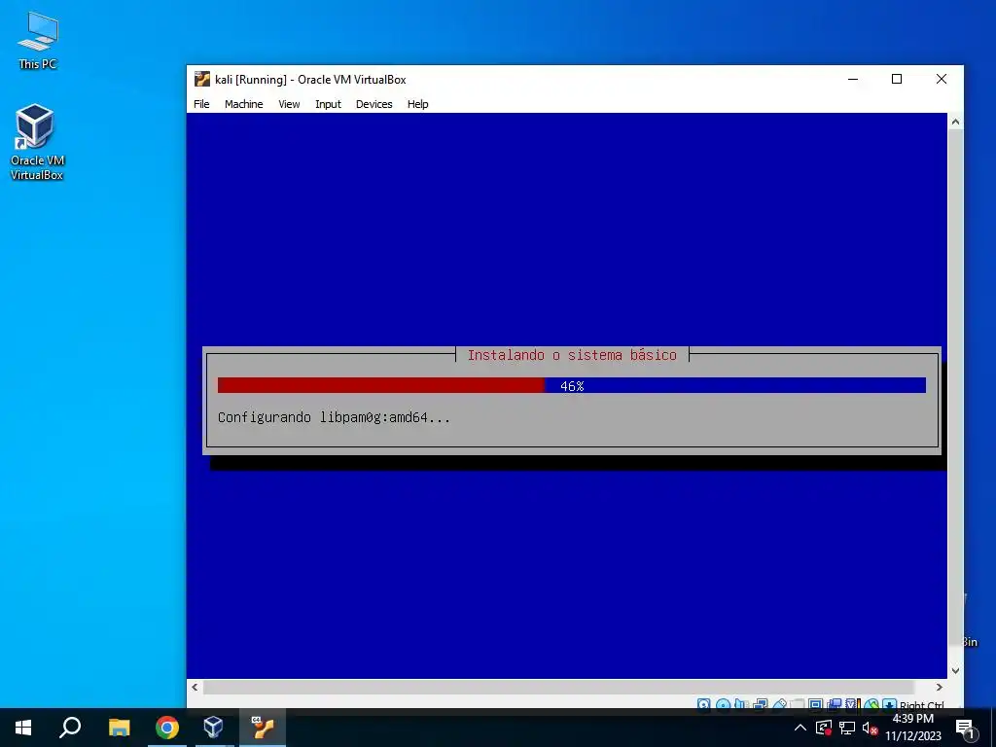Click optical drive status bar icon
Viewport: 996px width, 747px height.
pos(723,704)
